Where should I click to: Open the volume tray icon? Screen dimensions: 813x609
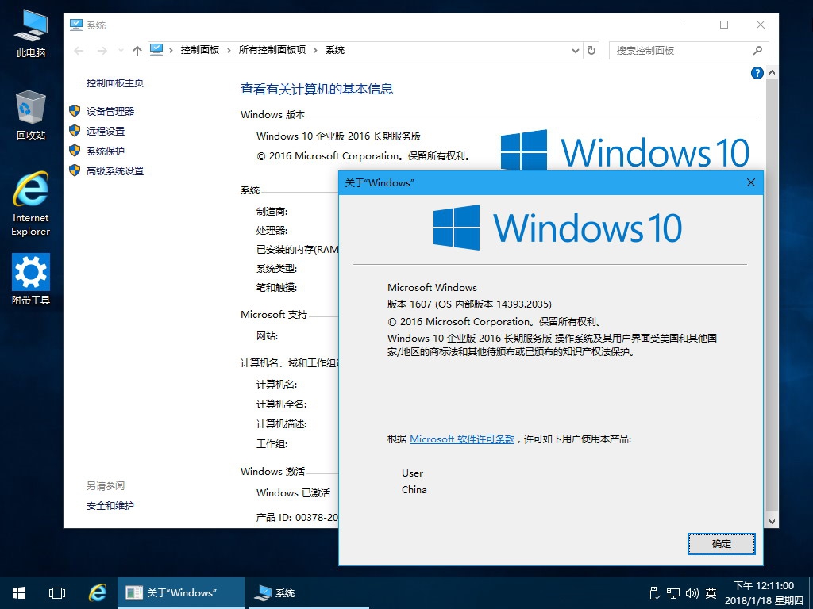[692, 593]
